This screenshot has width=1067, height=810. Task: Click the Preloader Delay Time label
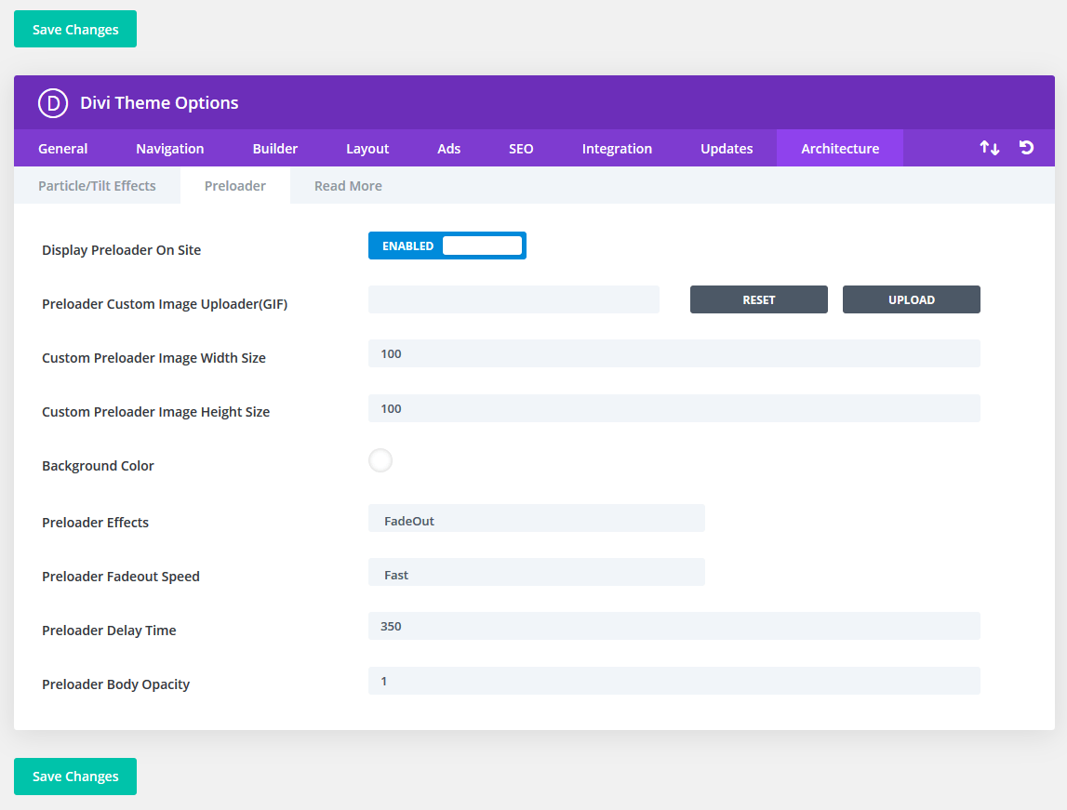(x=109, y=631)
